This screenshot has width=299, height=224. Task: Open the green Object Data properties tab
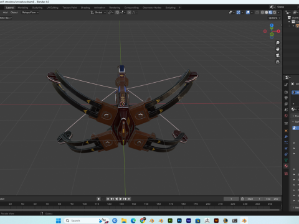(286, 160)
